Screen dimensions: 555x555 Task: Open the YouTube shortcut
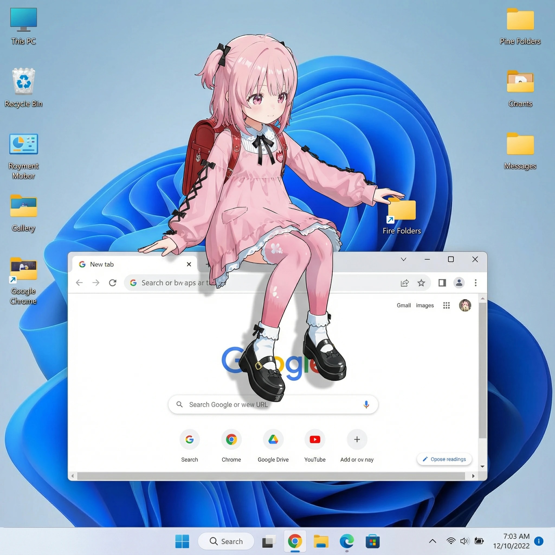pyautogui.click(x=315, y=439)
